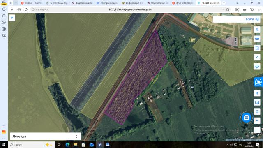Open the sidebar wallet badge icon
The height and width of the screenshot is (148, 263).
pos(4,29)
